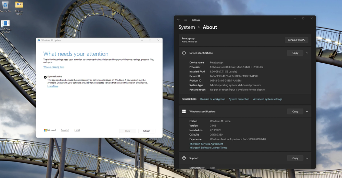
Task: Click the Support question mark icon
Action: click(184, 158)
